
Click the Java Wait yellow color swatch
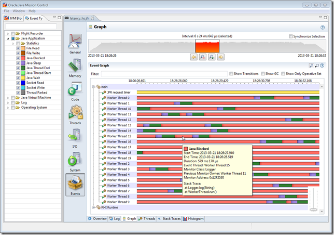pos(23,78)
